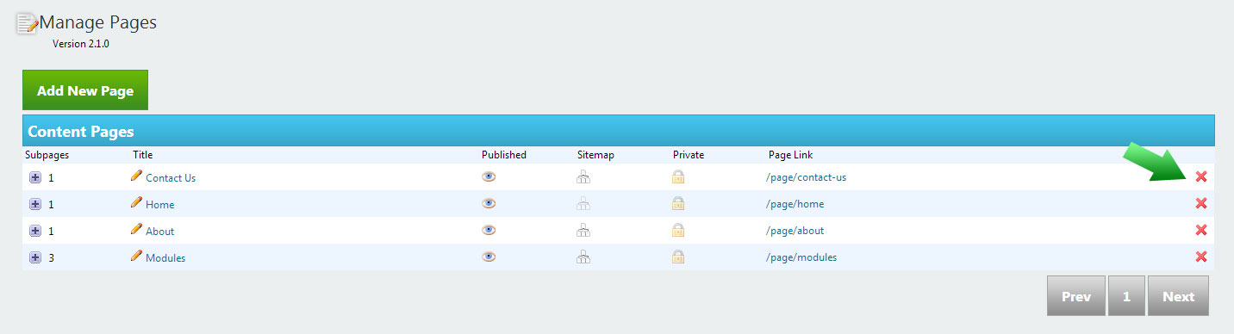The height and width of the screenshot is (334, 1234).
Task: Expand subpages of Modules row
Action: pos(35,257)
